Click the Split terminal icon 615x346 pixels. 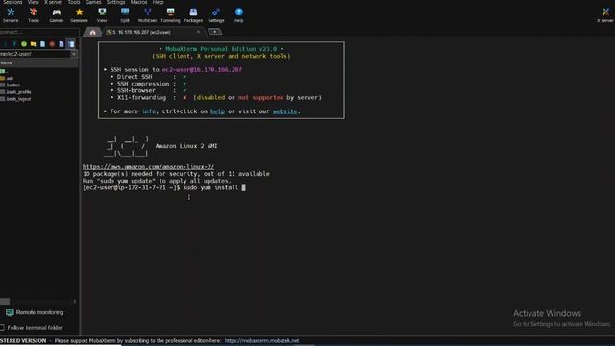125,12
